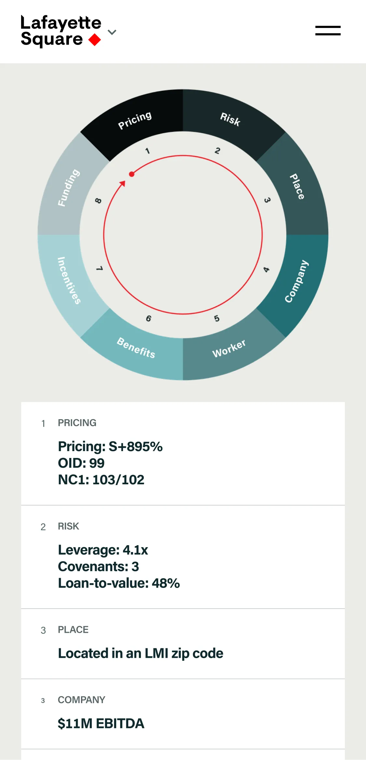The width and height of the screenshot is (366, 760).
Task: Click the PLACE section heading
Action: pyautogui.click(x=73, y=630)
